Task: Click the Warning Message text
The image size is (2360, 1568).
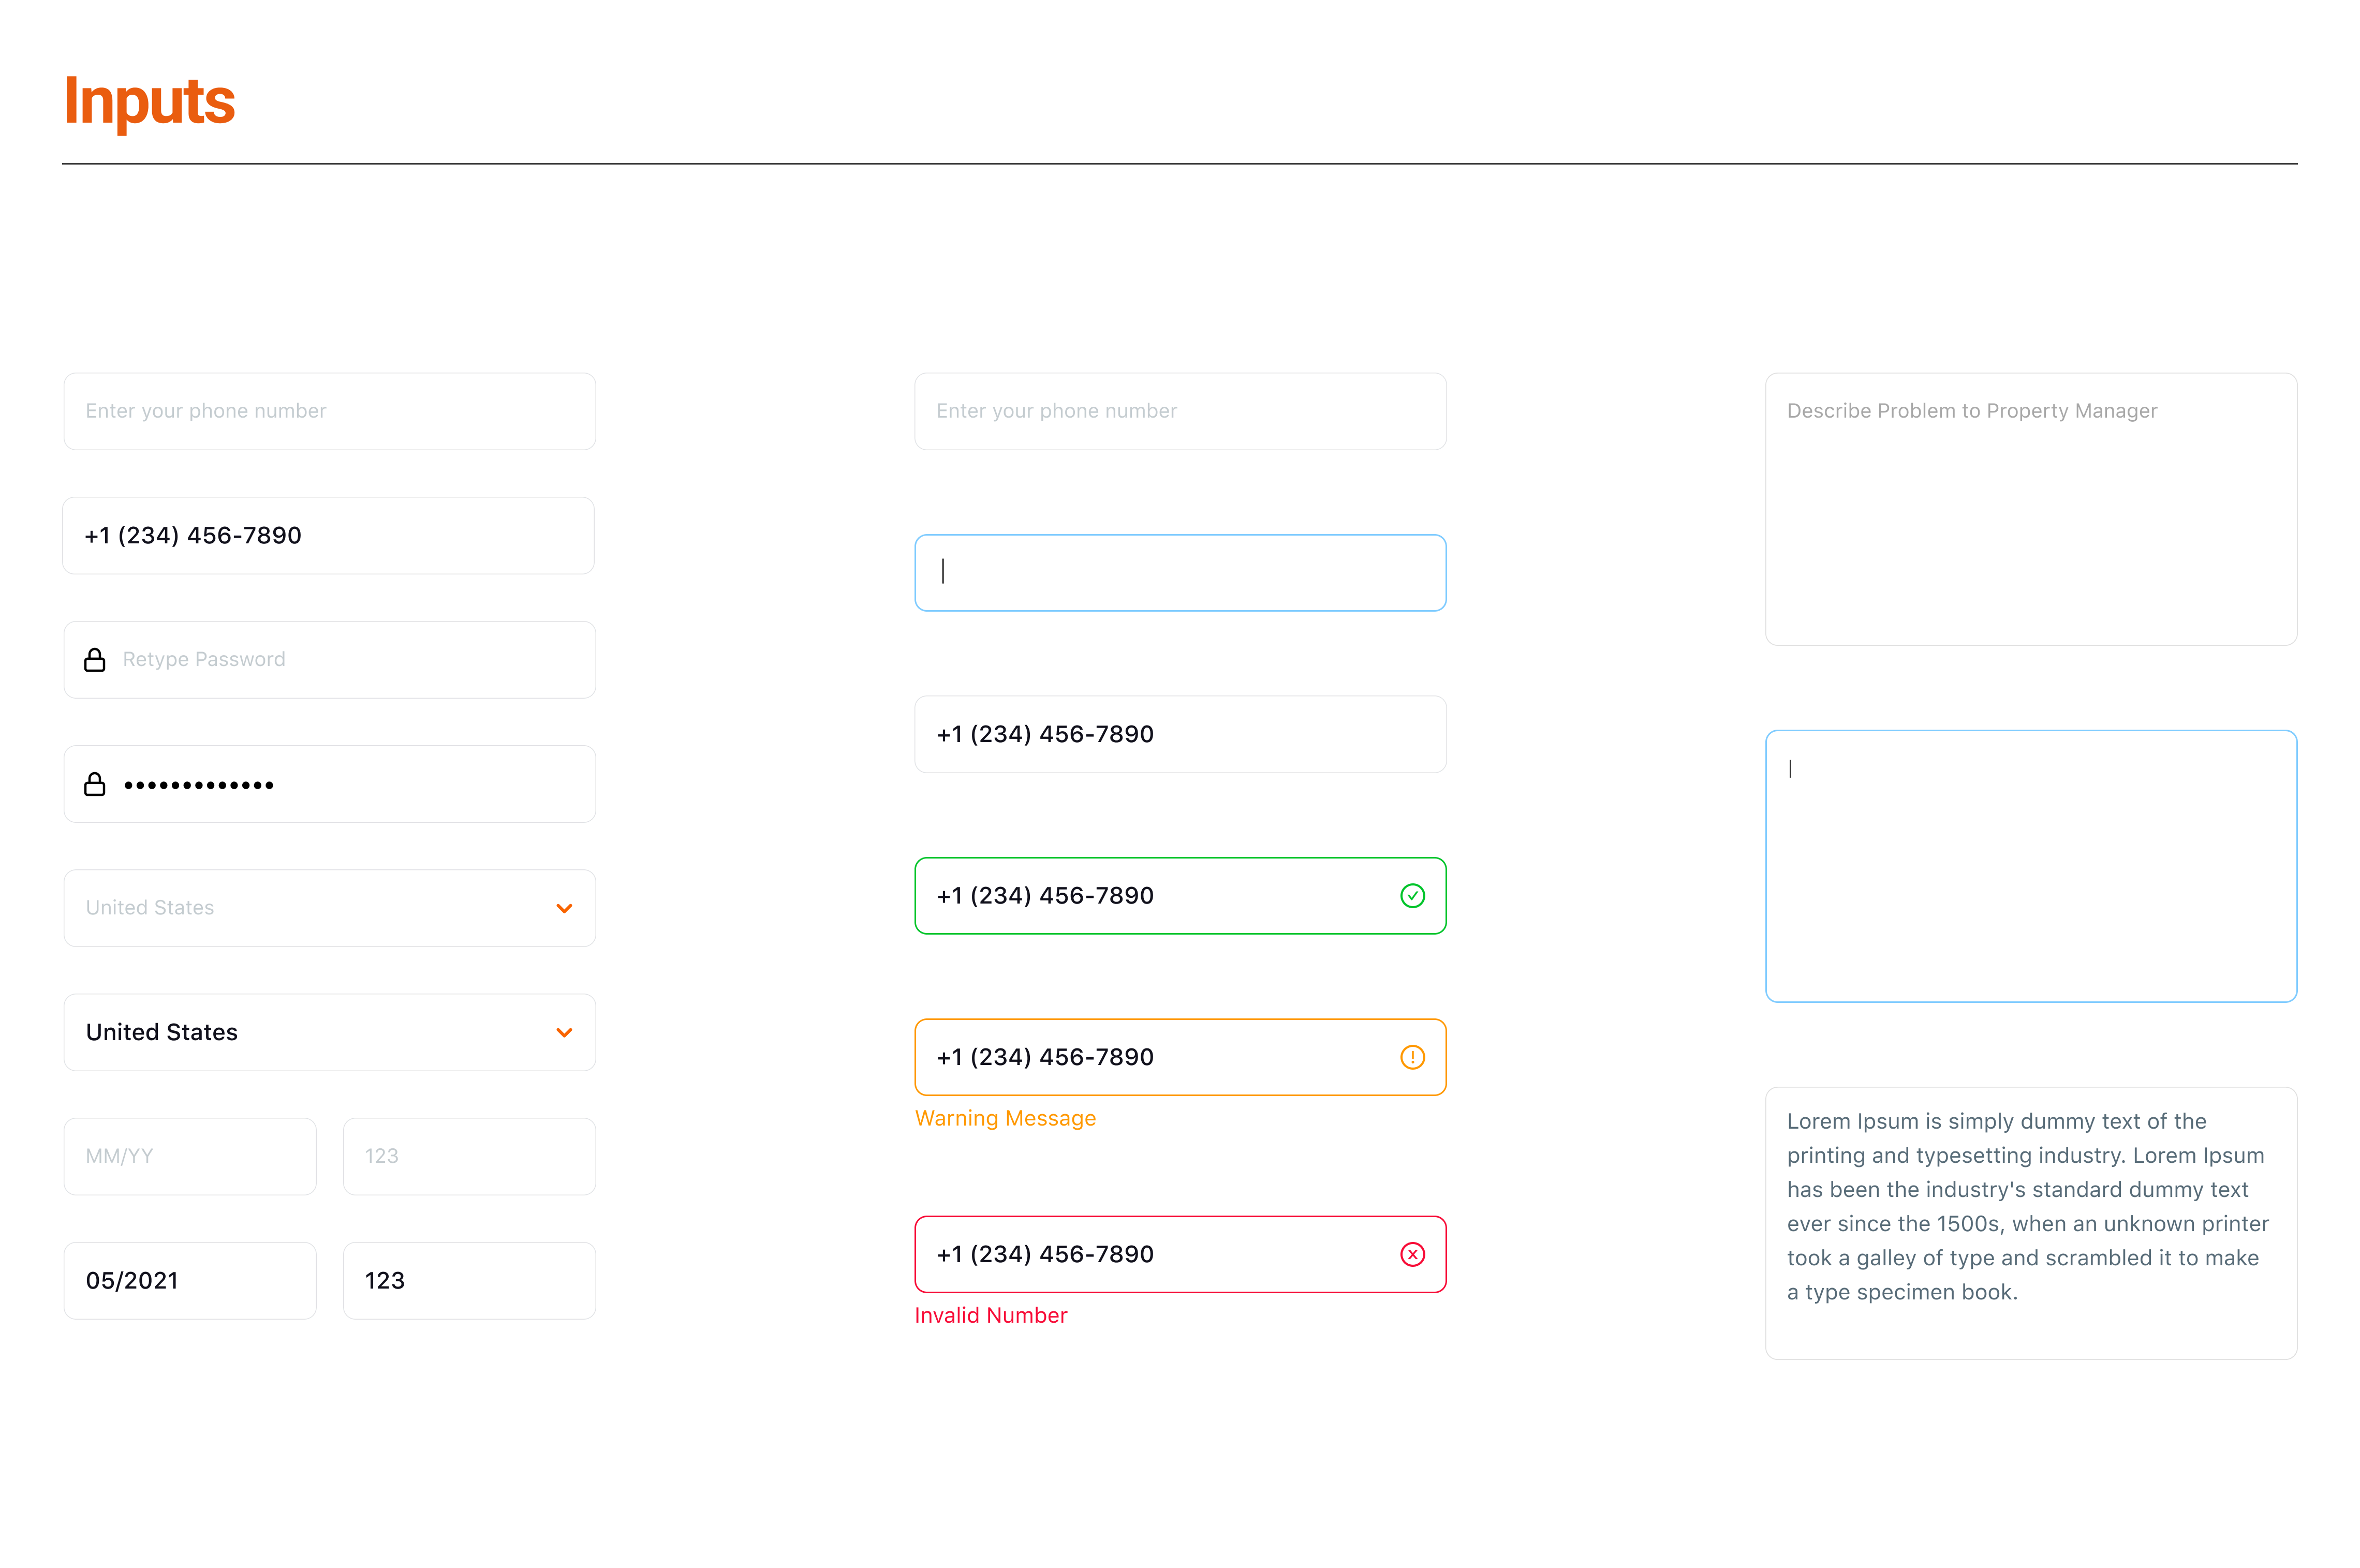Action: pos(1005,1118)
